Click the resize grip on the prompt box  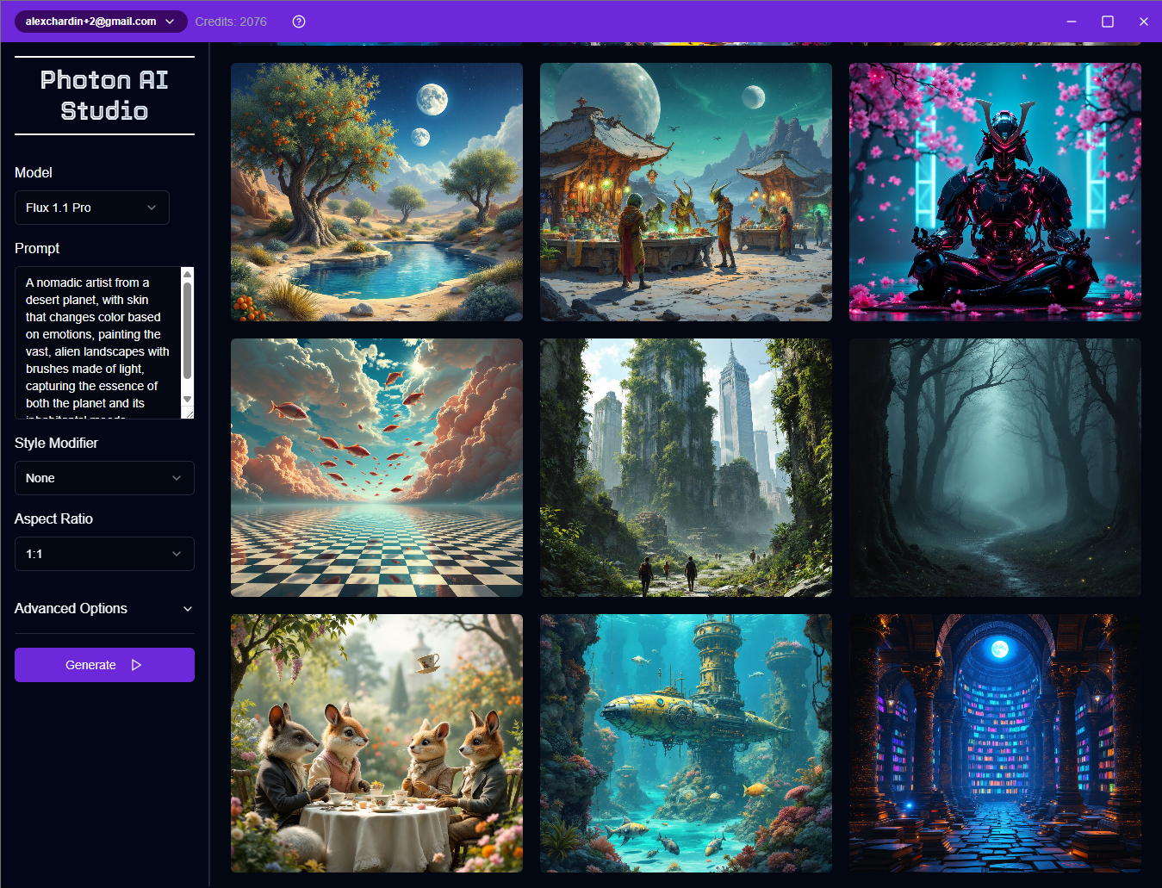pos(190,414)
